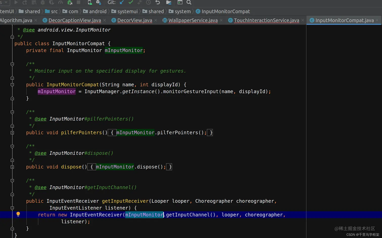Viewport: 382px width, 238px height.
Task: Close the InputMonitorCompat.java tab
Action: [377, 20]
